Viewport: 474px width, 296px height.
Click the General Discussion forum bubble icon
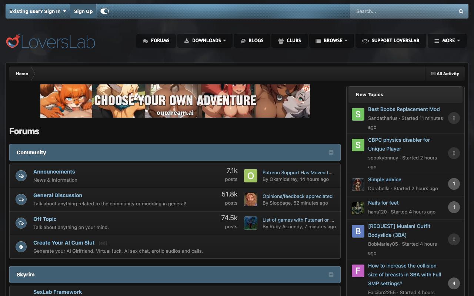[21, 199]
